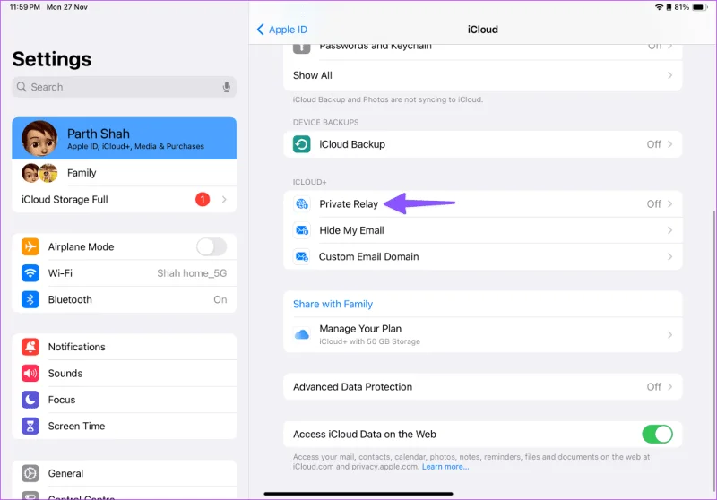Focus the Settings Search field
The width and height of the screenshot is (717, 500).
(125, 87)
